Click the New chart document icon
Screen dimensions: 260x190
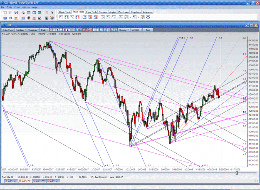[x=5, y=12]
